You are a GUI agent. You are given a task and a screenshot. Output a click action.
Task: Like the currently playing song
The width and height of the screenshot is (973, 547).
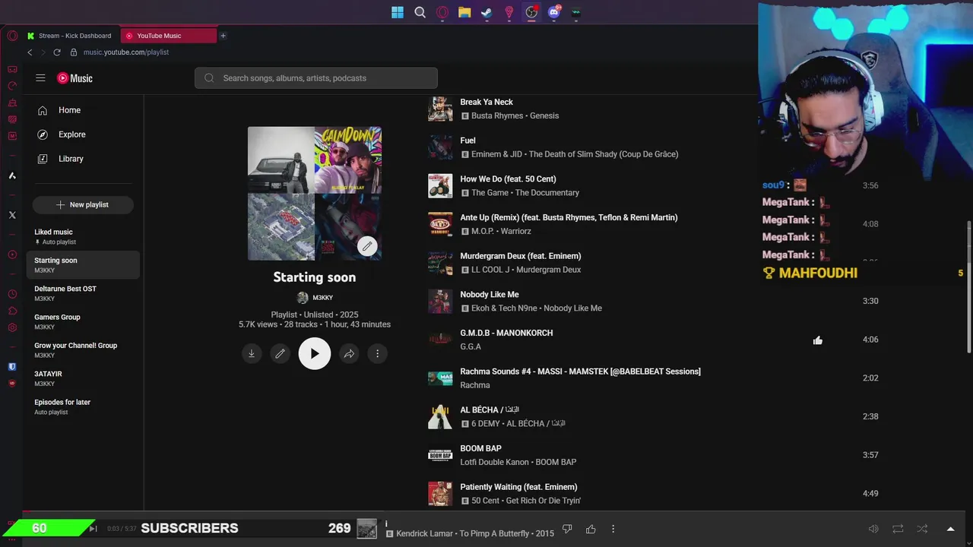point(591,529)
